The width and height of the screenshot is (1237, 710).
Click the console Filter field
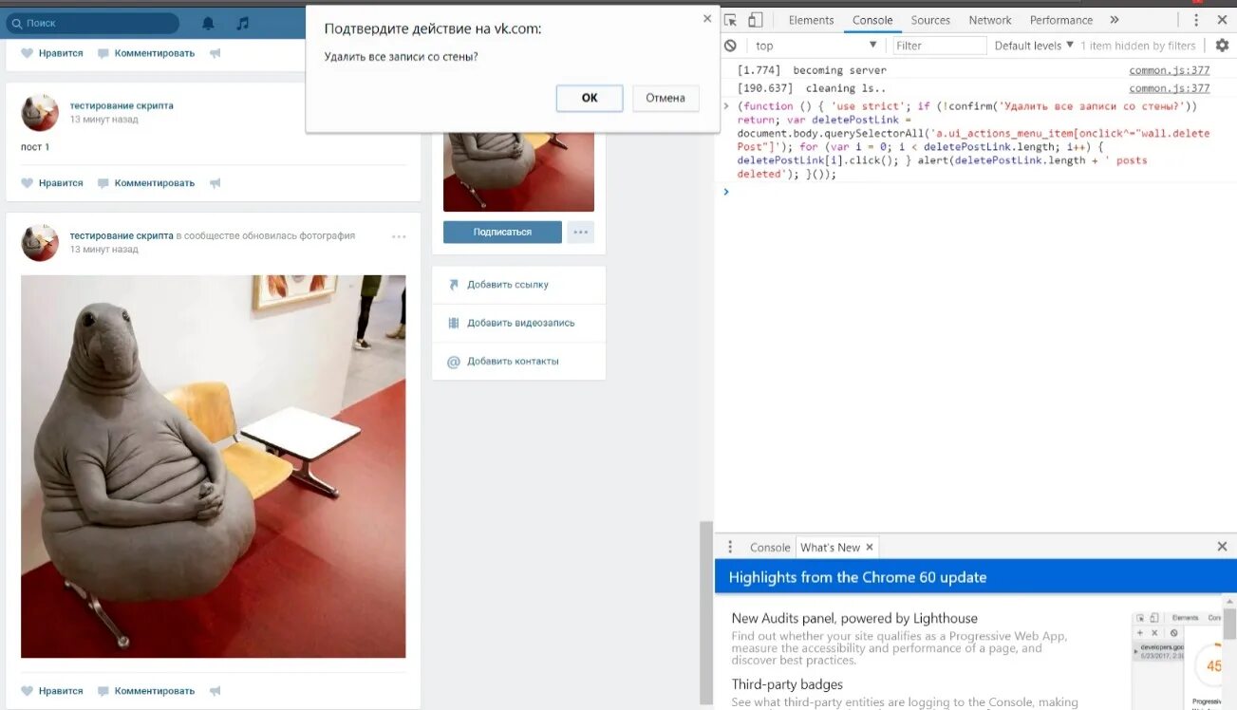pos(940,46)
